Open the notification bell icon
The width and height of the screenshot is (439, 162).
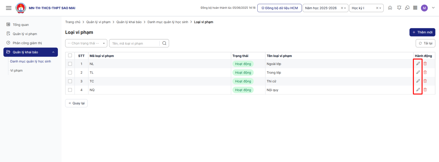point(399,8)
